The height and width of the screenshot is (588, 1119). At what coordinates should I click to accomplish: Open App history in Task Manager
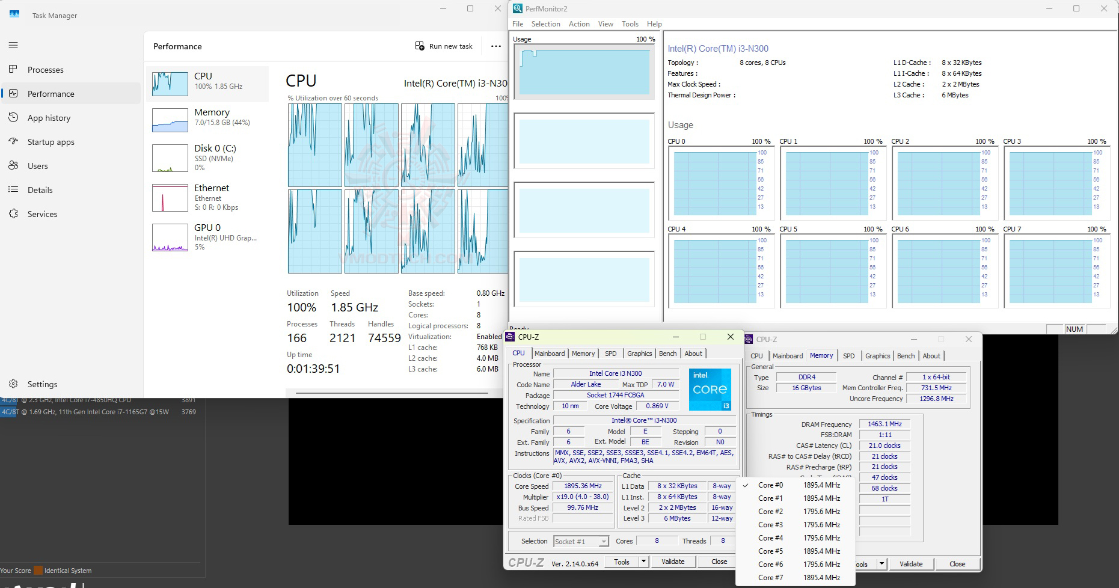coord(71,118)
